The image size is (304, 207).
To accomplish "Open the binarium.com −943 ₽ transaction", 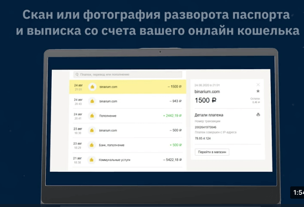I will pos(128,101).
